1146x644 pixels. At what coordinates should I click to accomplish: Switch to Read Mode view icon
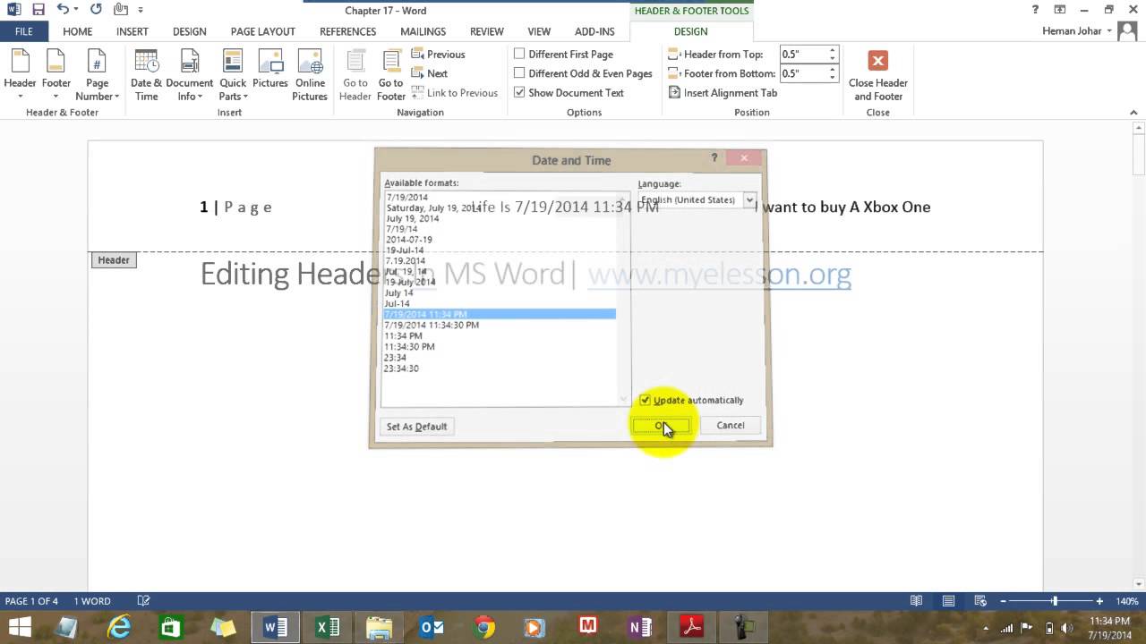coord(917,601)
